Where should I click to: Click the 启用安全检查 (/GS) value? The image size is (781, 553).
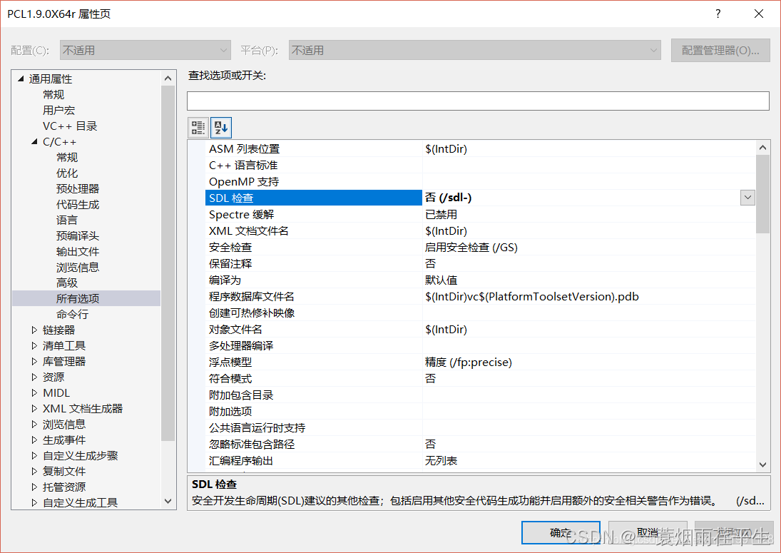(471, 247)
